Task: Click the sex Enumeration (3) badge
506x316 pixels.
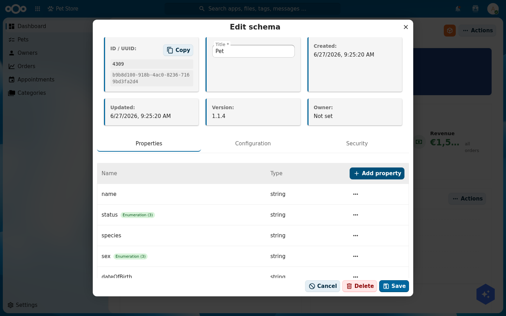Action: click(130, 256)
